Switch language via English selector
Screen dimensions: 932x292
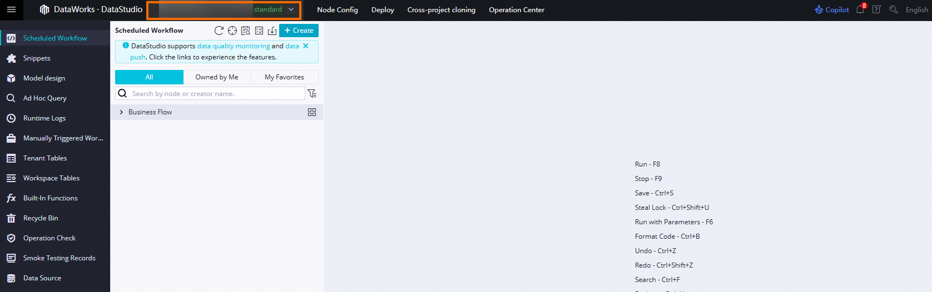[916, 10]
